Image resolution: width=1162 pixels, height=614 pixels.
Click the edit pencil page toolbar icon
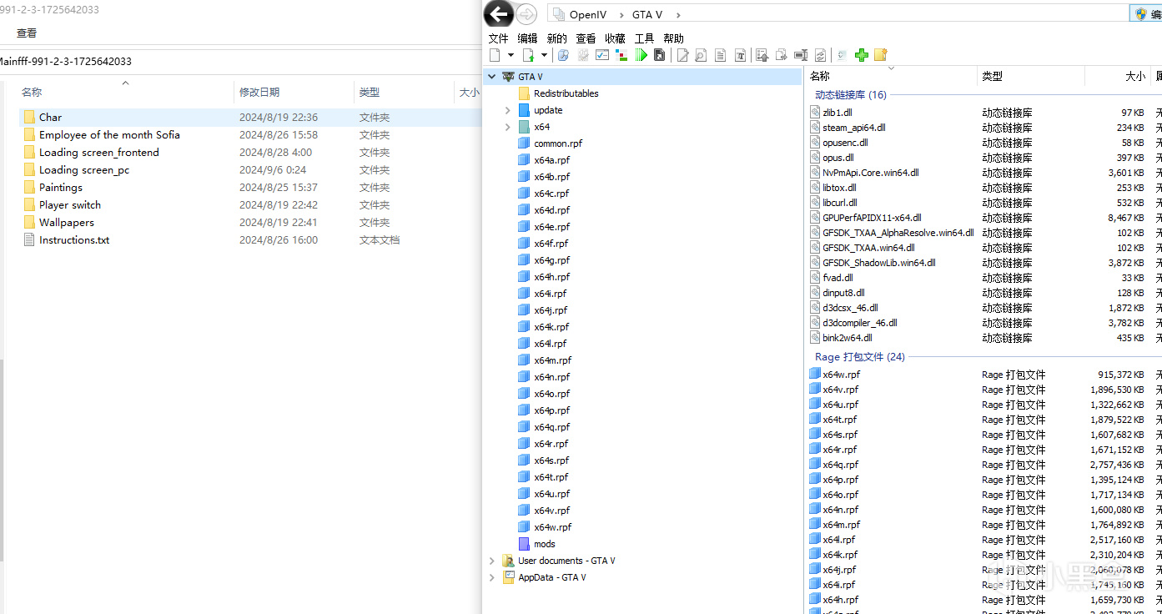tap(683, 55)
